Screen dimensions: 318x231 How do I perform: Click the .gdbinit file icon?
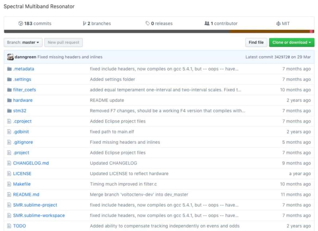(x=9, y=132)
